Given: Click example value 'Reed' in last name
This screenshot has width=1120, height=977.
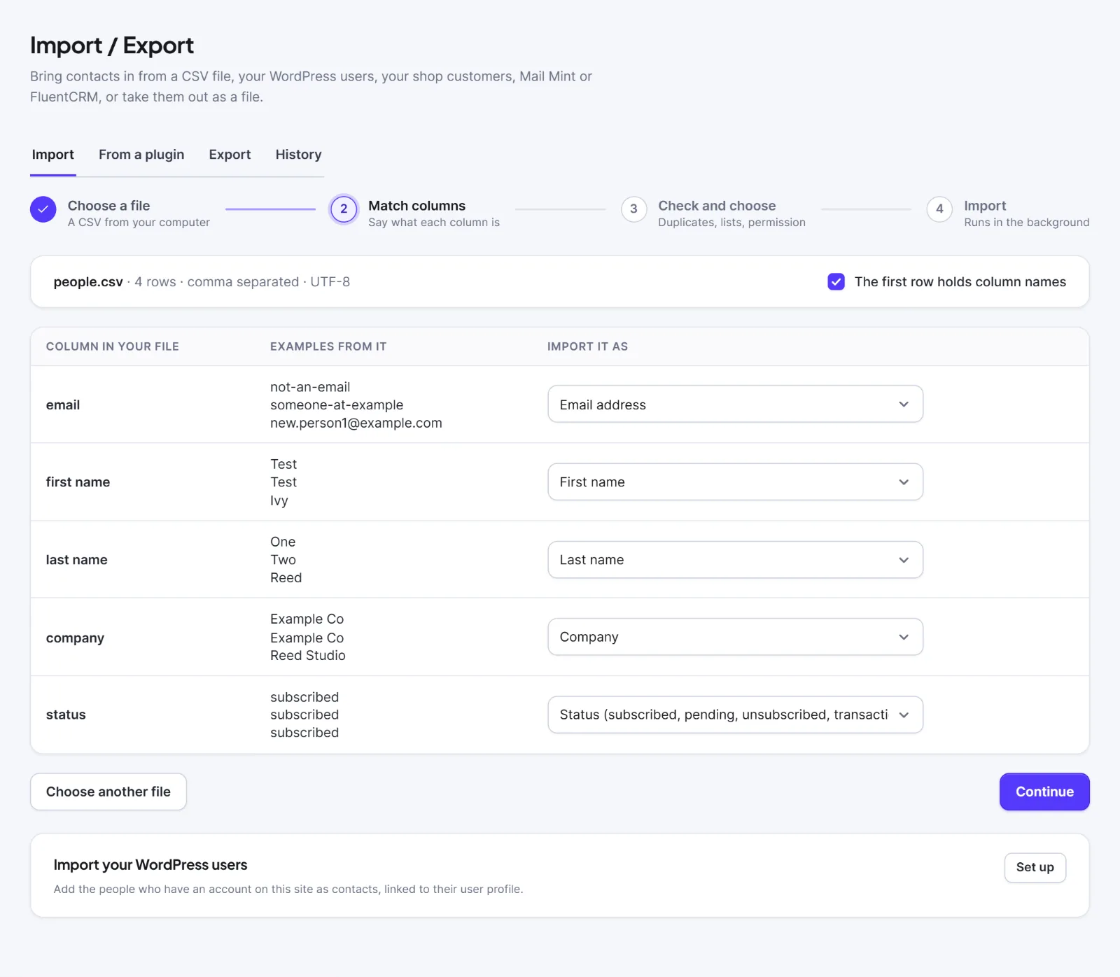Looking at the screenshot, I should tap(286, 578).
